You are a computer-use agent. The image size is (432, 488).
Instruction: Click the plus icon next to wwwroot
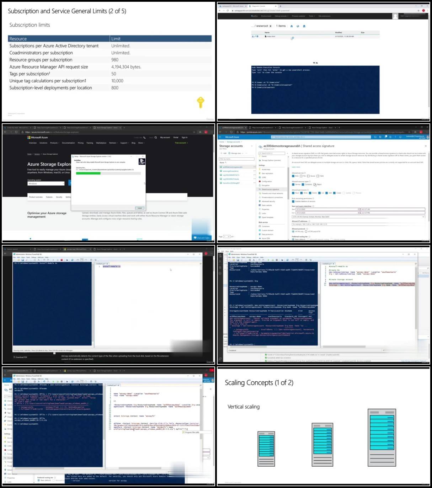tap(271, 26)
